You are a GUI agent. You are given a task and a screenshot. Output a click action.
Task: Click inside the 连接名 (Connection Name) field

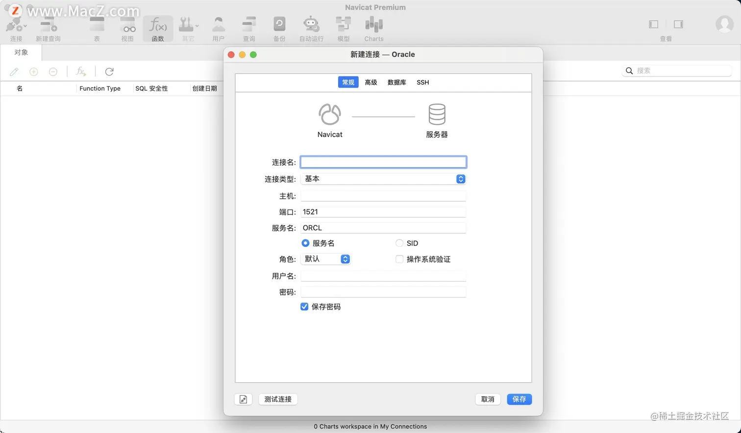click(384, 162)
